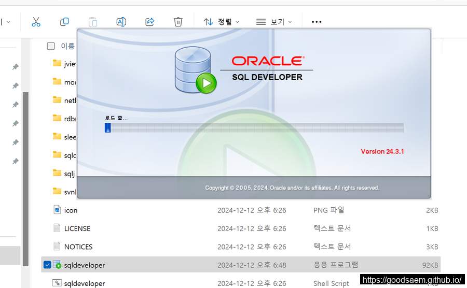Select the jvie folder icon
467x288 pixels.
(x=57, y=63)
